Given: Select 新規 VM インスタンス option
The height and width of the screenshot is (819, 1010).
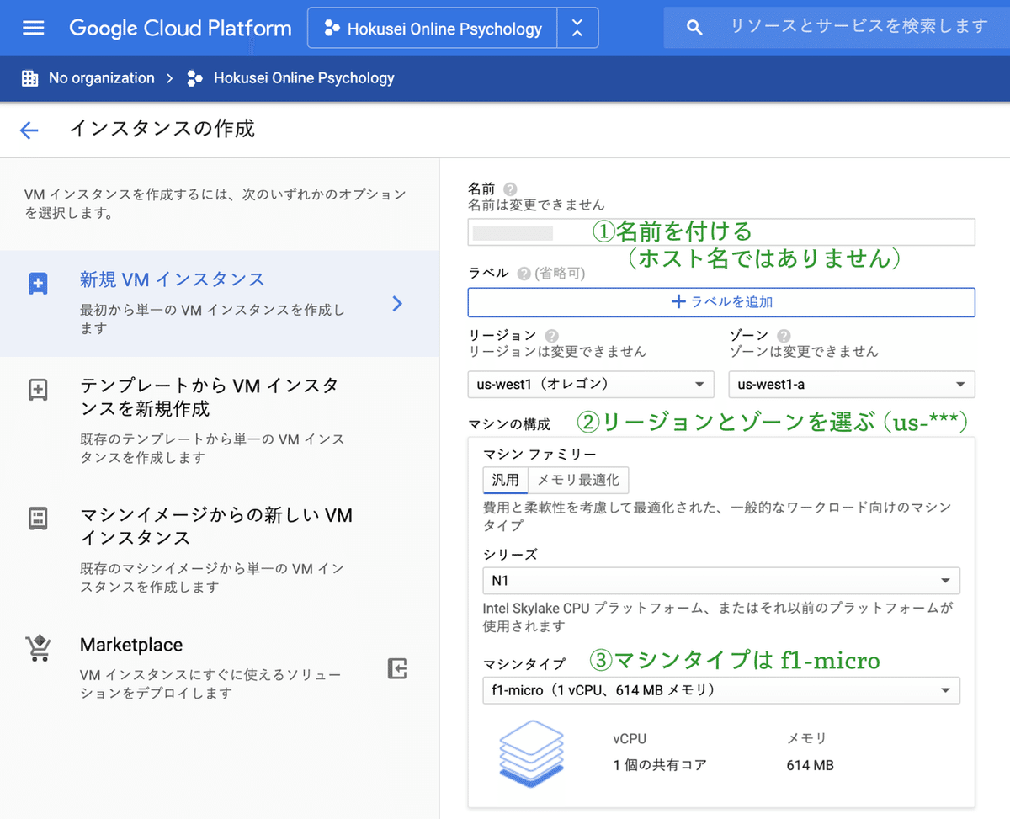Looking at the screenshot, I should tap(219, 304).
